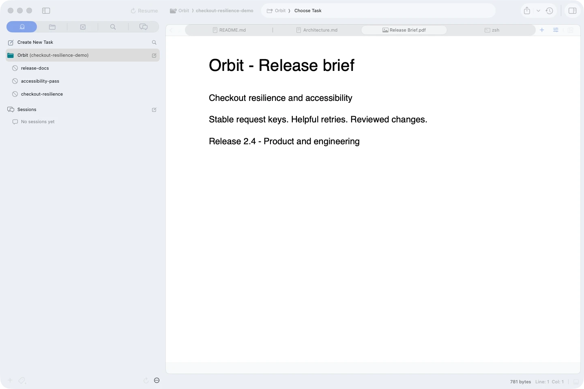Click the Line: 1 Col: 1 indicator
This screenshot has height=389, width=584.
coord(550,382)
